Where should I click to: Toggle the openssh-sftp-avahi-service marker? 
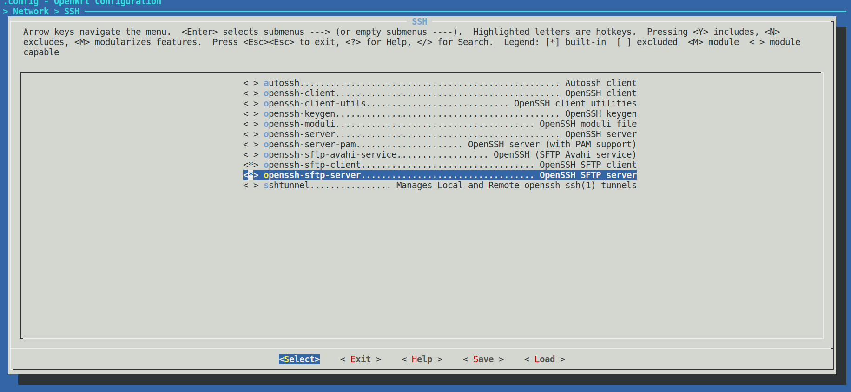251,155
